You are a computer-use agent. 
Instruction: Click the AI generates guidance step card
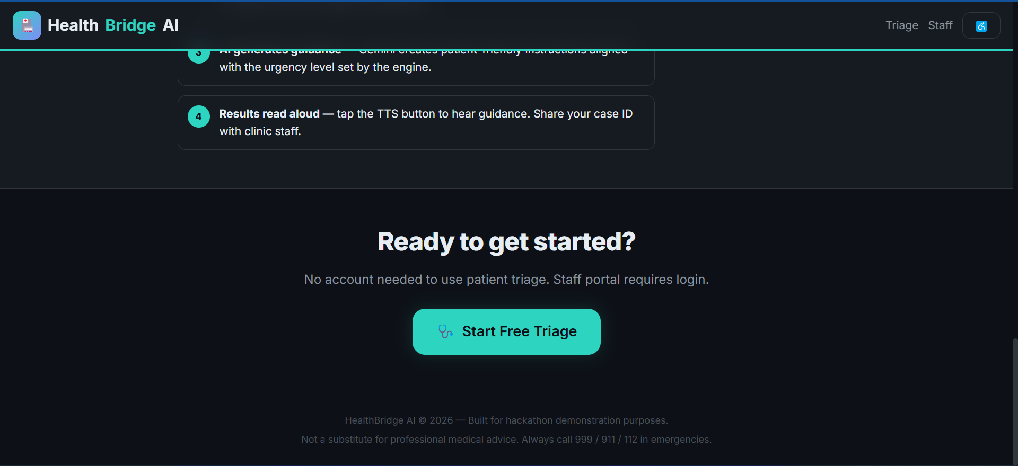[x=416, y=68]
